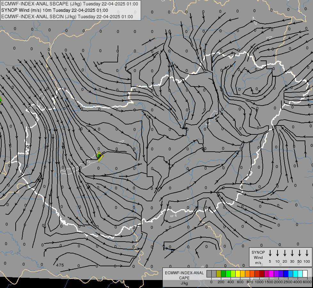Click the SBCIN title line
The height and width of the screenshot is (288, 313).
(x=67, y=17)
